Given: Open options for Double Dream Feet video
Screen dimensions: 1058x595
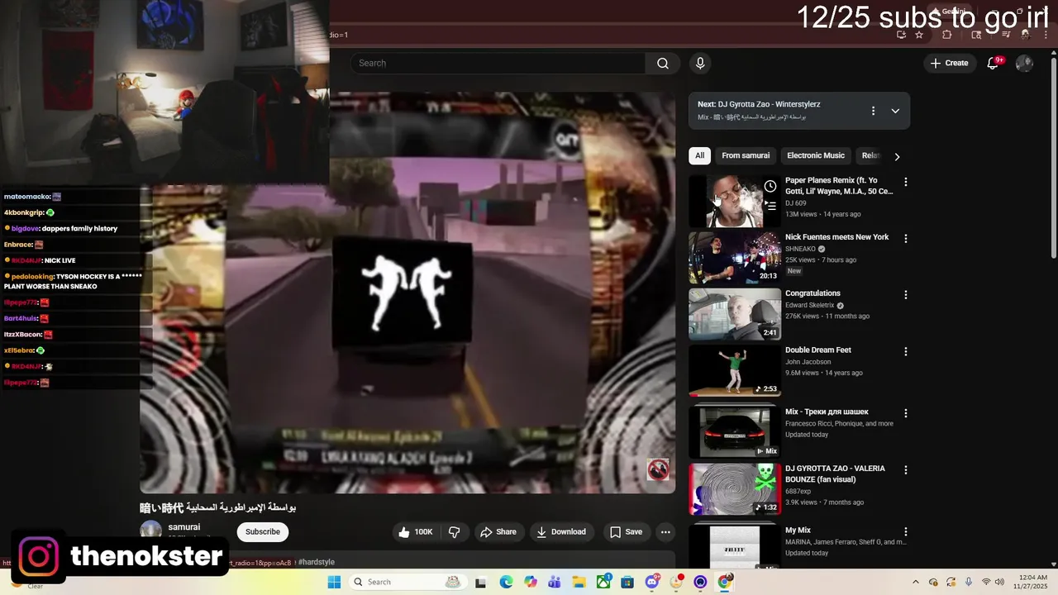Looking at the screenshot, I should tap(905, 351).
